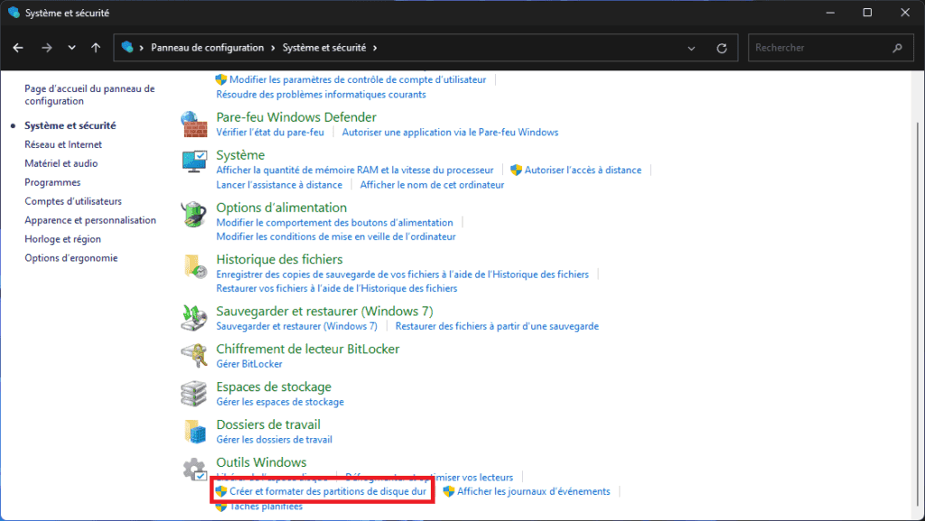Click the Historique des fichiers folder icon
Image resolution: width=925 pixels, height=521 pixels.
click(194, 265)
